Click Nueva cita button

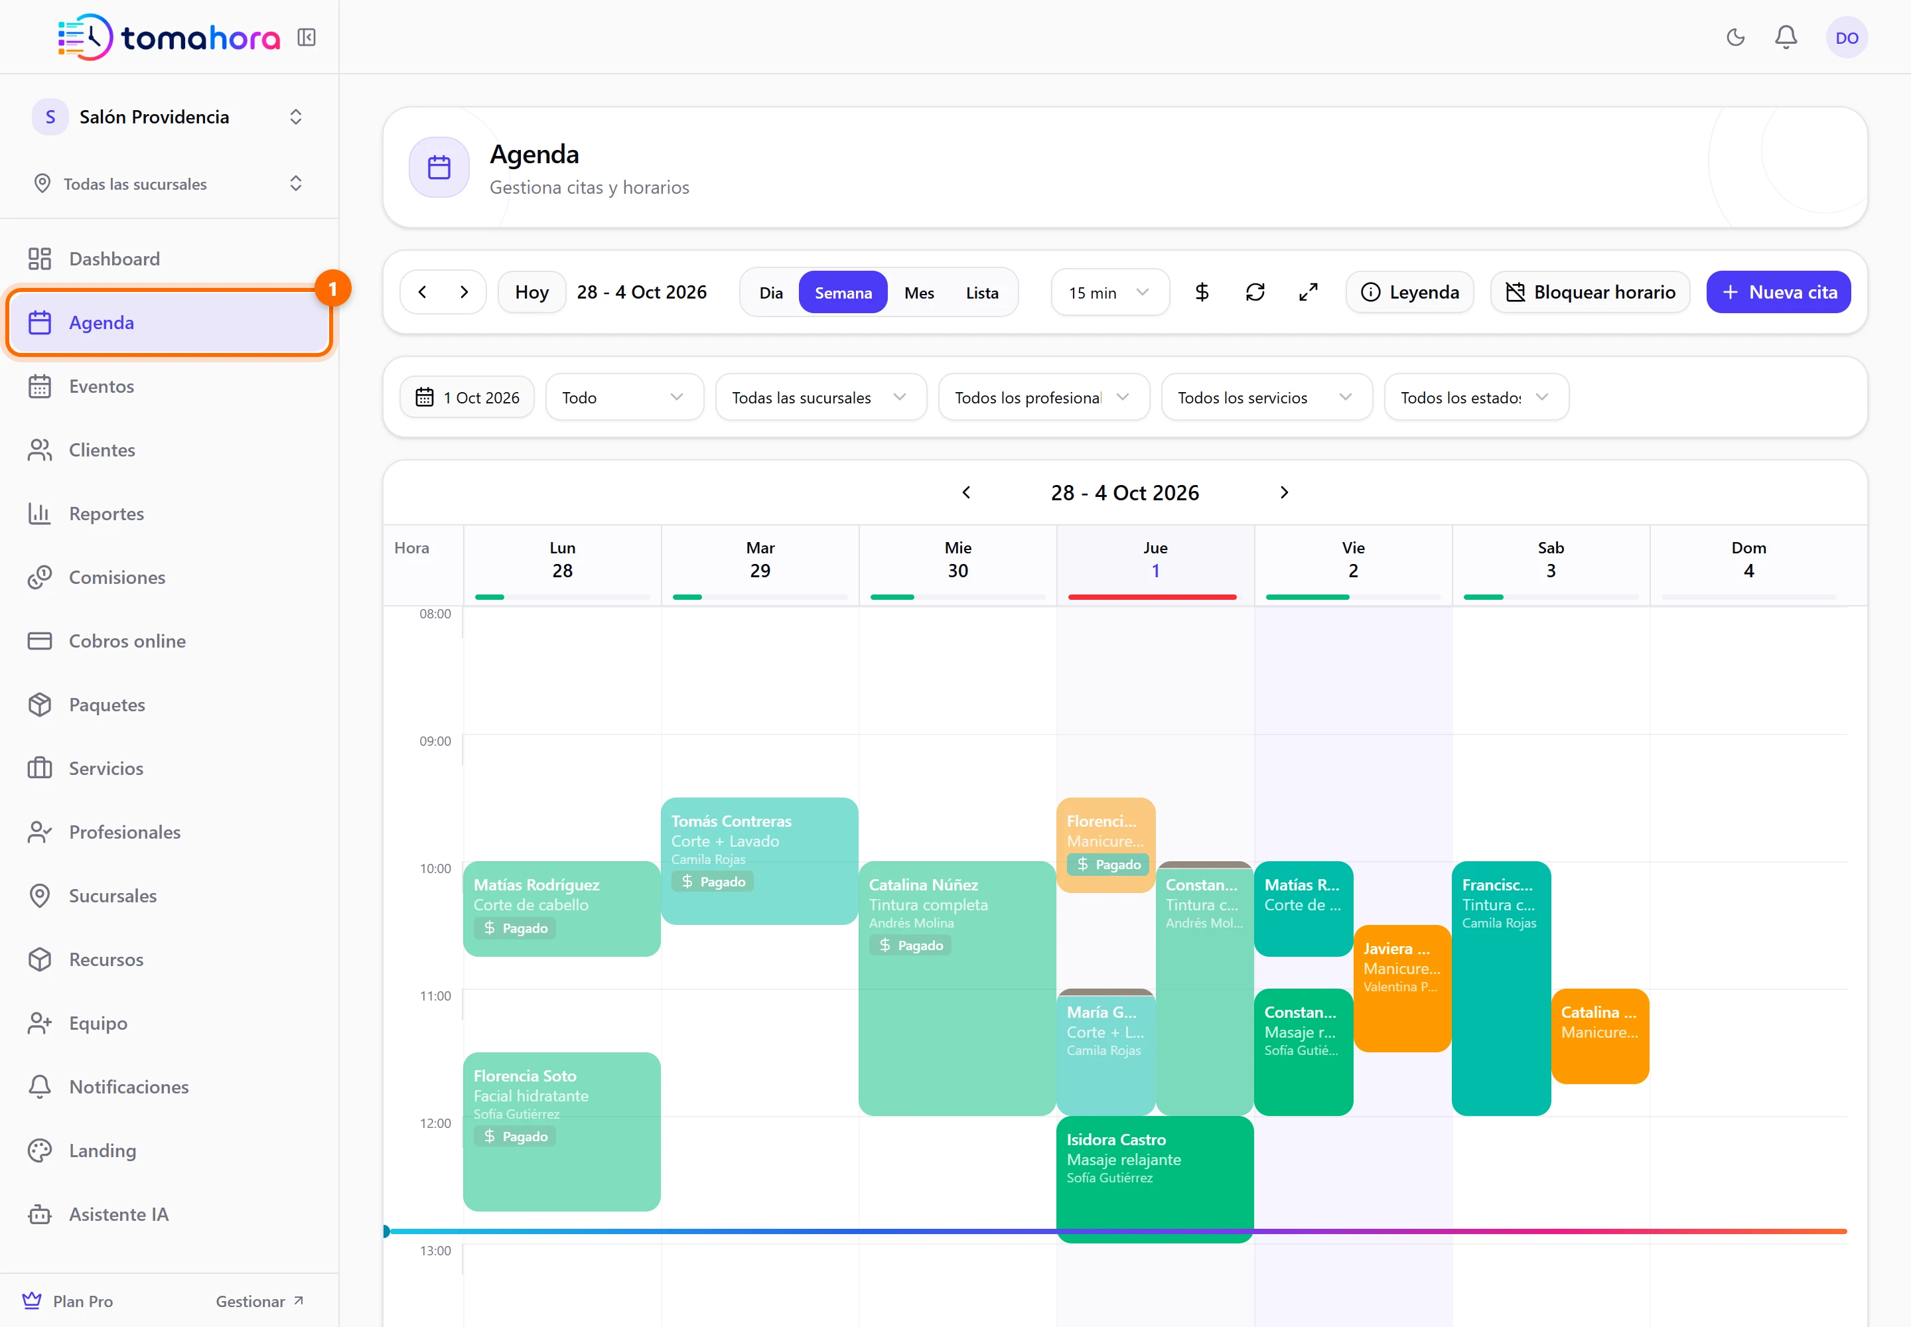pyautogui.click(x=1778, y=292)
